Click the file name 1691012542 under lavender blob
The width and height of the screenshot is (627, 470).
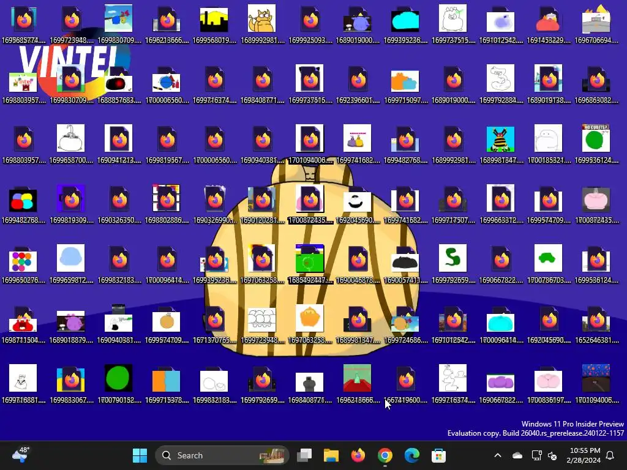(x=501, y=40)
